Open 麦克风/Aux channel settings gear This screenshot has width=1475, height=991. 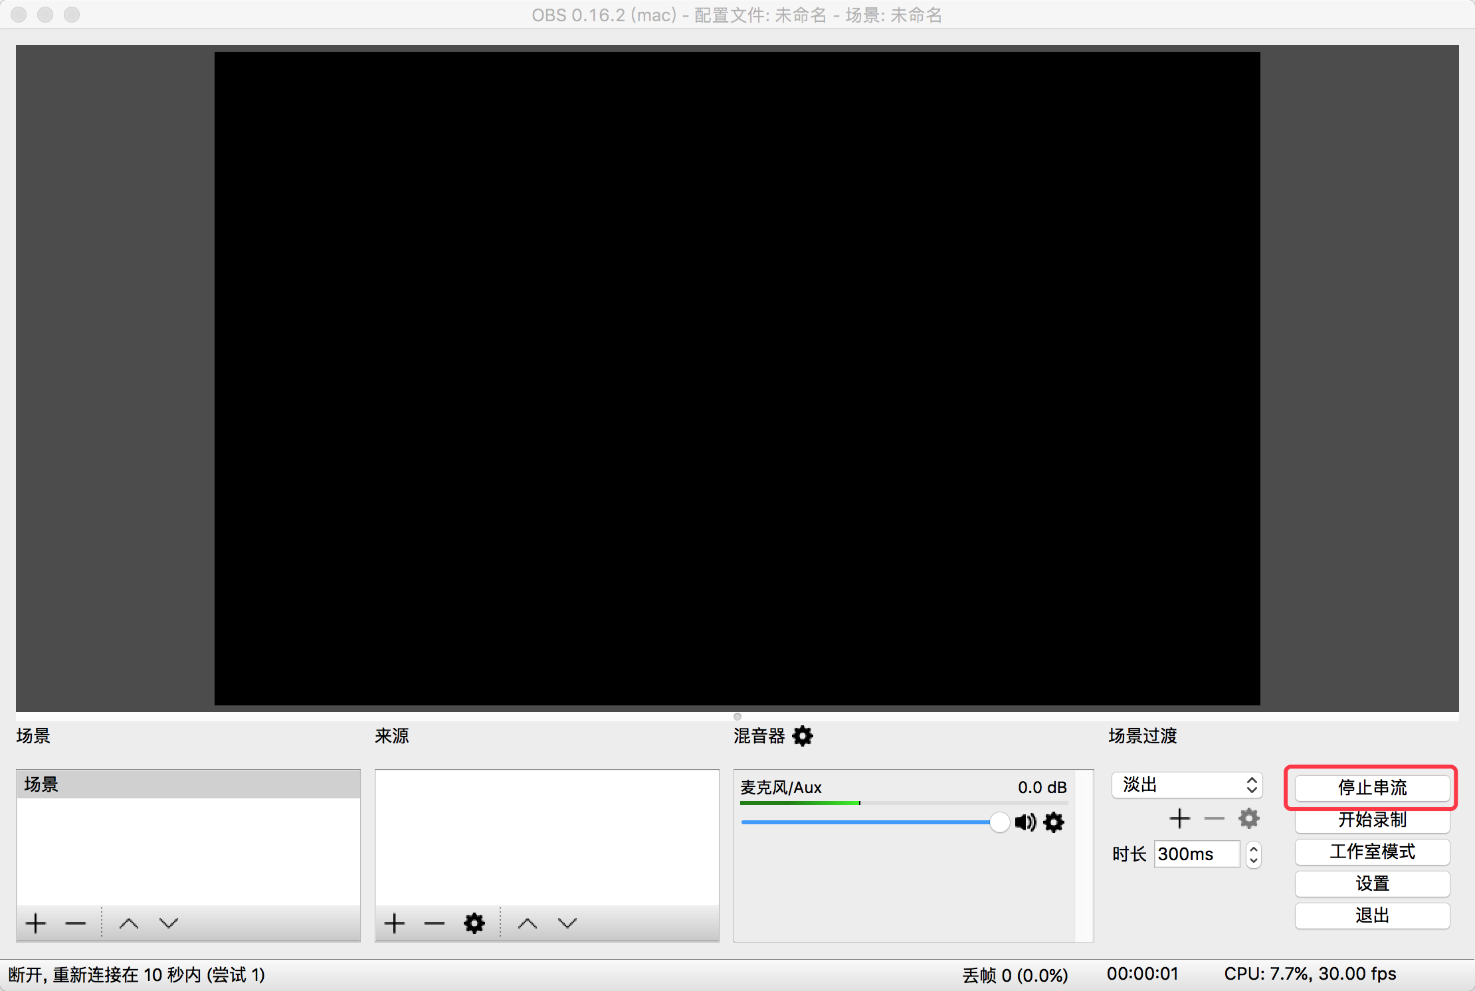[1054, 822]
